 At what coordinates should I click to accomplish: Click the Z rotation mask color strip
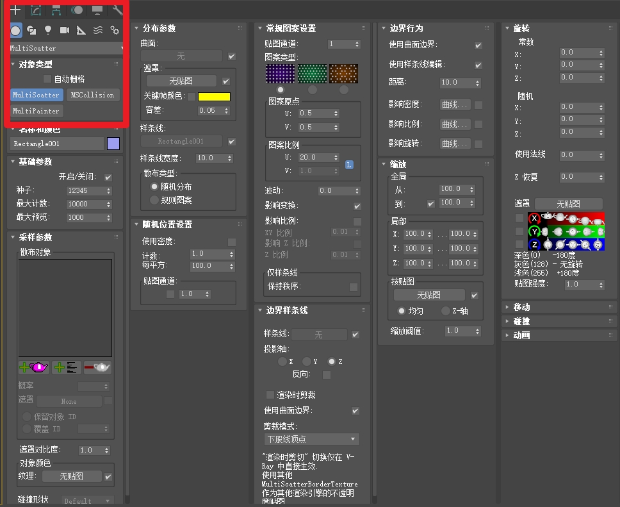pos(566,244)
